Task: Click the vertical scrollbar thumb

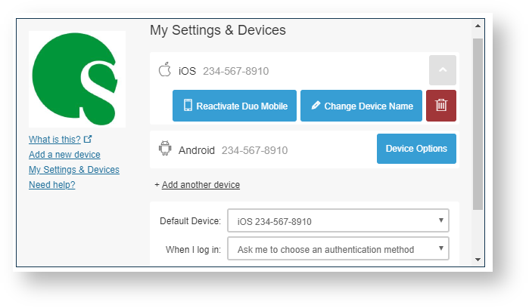Action: click(478, 124)
